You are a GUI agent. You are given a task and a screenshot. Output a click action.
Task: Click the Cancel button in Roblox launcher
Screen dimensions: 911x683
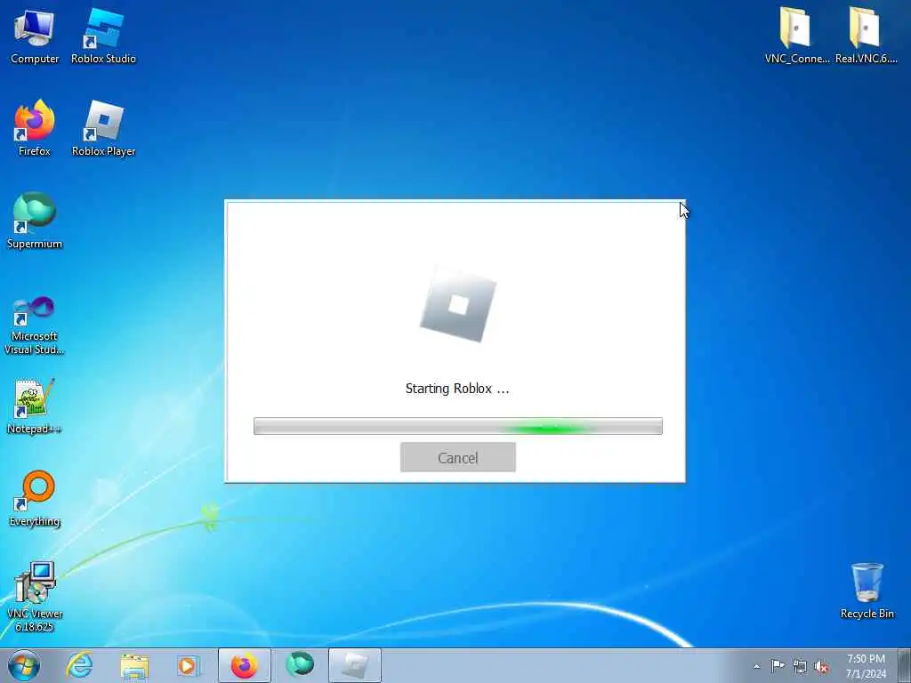pos(458,457)
